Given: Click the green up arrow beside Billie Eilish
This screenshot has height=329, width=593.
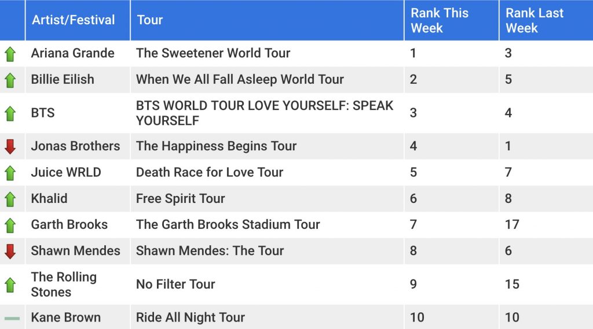Looking at the screenshot, I should (10, 80).
